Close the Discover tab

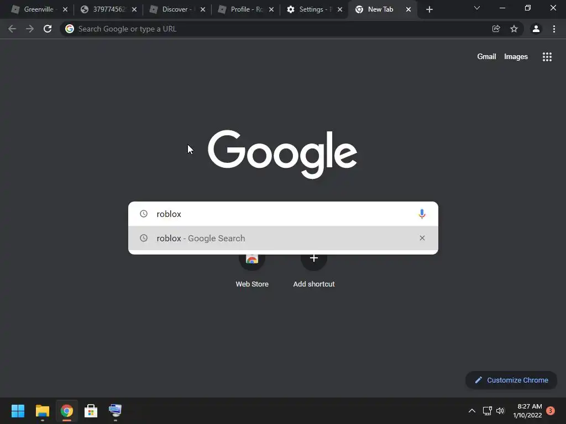click(203, 10)
